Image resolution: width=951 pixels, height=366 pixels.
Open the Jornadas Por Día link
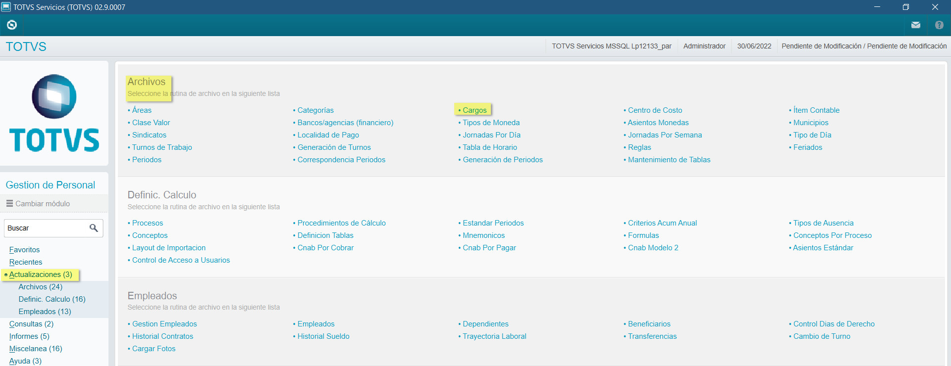[x=491, y=135]
